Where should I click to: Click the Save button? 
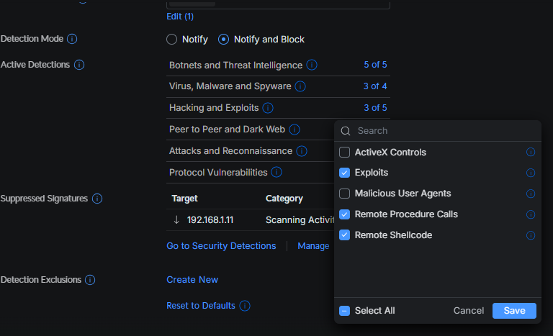[x=514, y=311]
